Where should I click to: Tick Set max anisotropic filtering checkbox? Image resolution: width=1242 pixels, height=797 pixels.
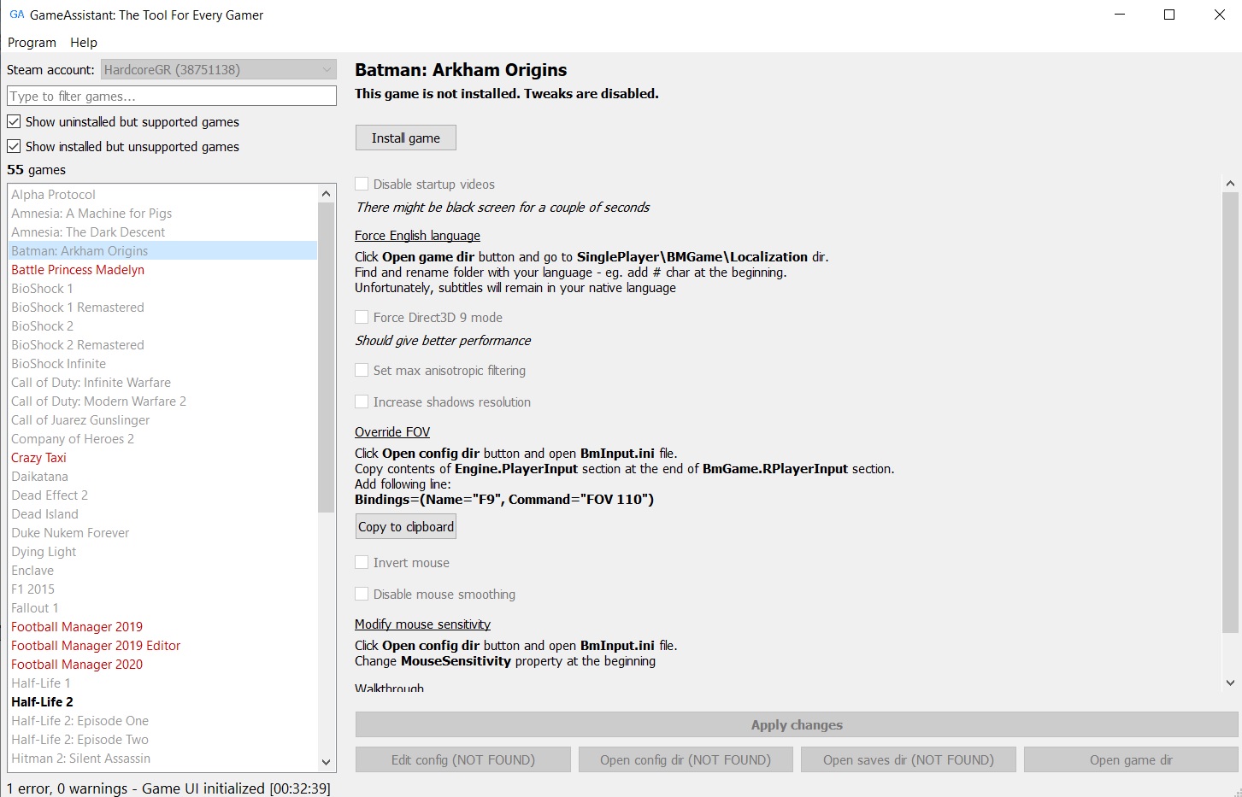tap(362, 370)
